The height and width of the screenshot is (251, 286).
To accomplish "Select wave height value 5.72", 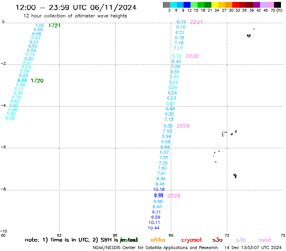I will [x=177, y=56].
